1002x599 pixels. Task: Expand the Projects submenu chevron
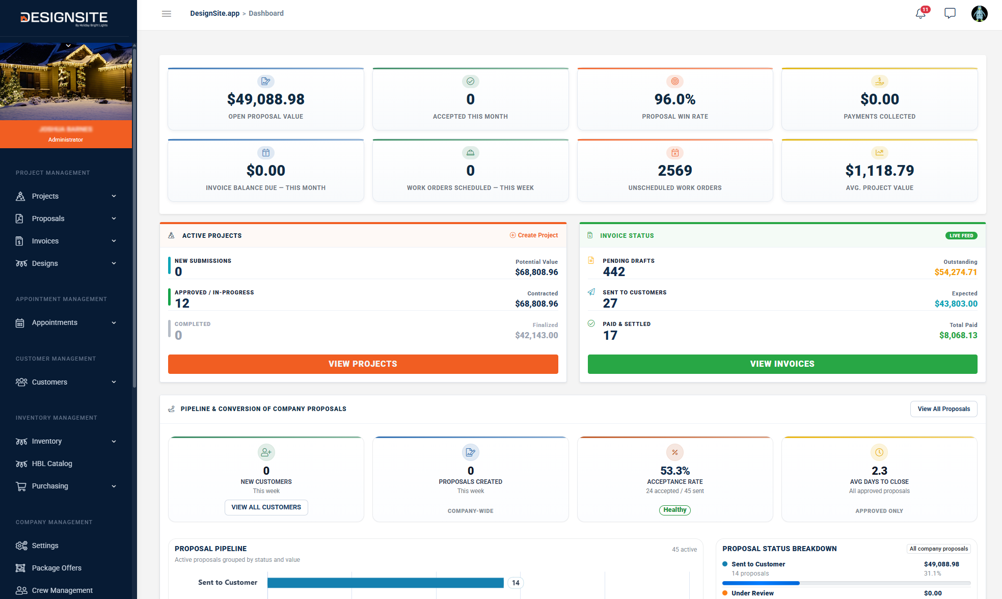point(114,196)
